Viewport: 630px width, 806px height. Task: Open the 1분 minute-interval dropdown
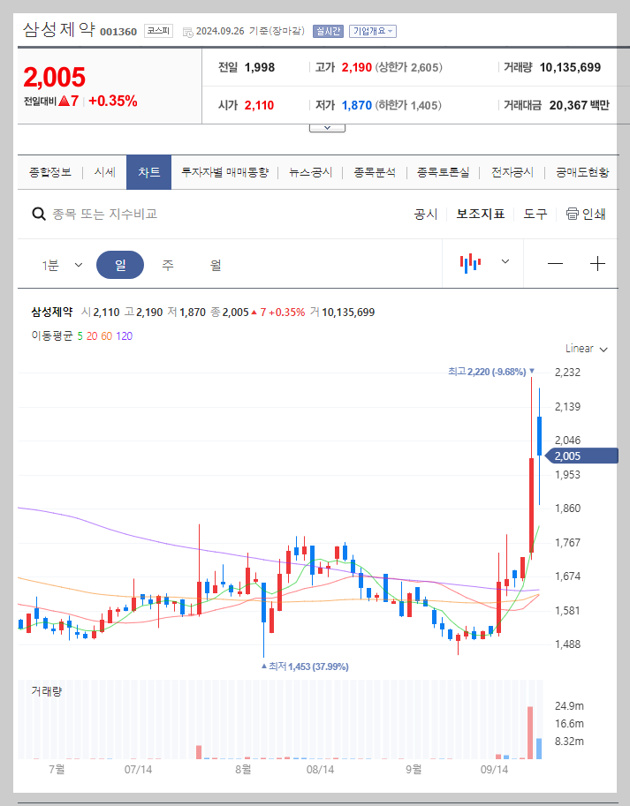(x=62, y=264)
